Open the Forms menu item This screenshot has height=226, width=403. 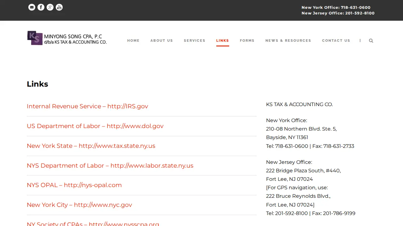point(247,40)
